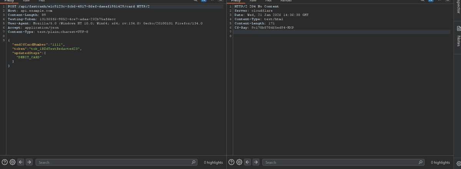Image resolution: width=461 pixels, height=169 pixels.
Task: Click response panel '0 highlights' label
Action: click(440, 162)
